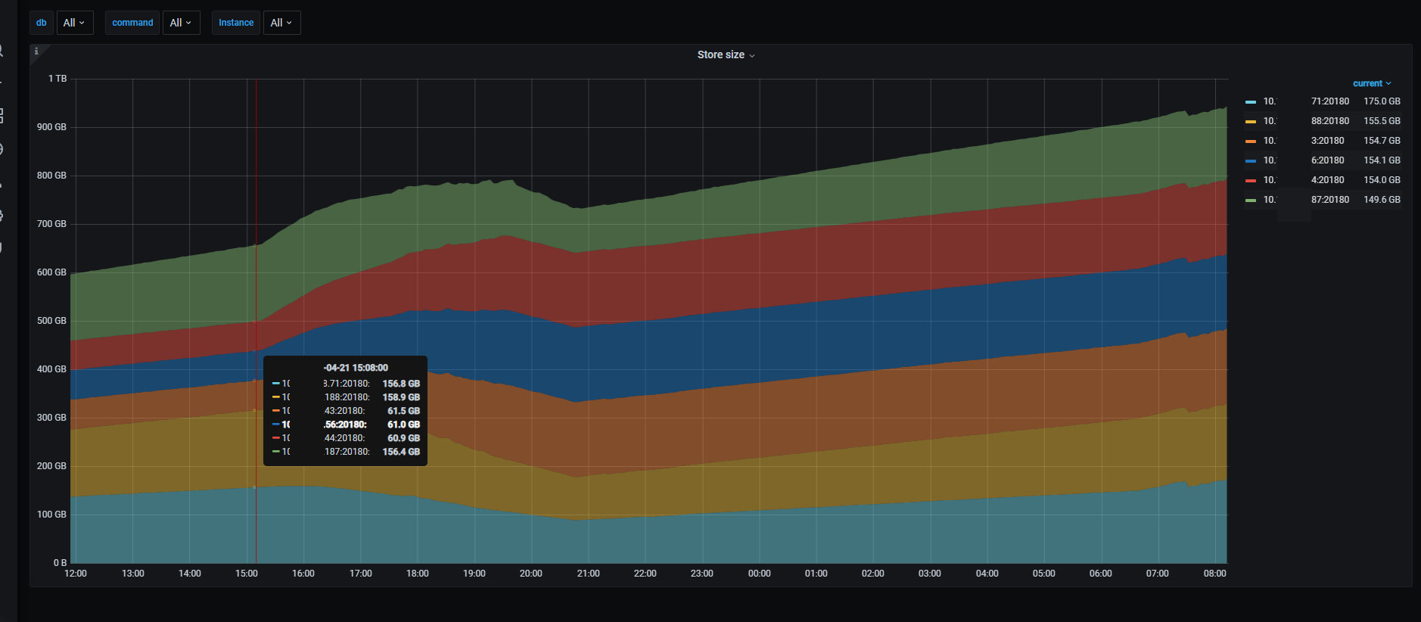Click the 149.6 GB legend value
Image resolution: width=1421 pixels, height=622 pixels.
(1382, 200)
